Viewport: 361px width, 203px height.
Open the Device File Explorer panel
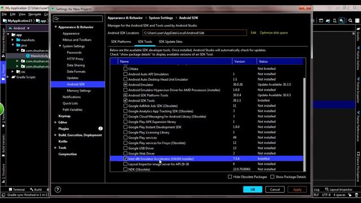359,167
